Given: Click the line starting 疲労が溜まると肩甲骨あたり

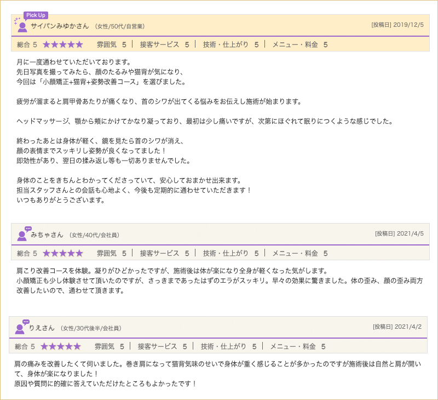Looking at the screenshot, I should pyautogui.click(x=159, y=101).
